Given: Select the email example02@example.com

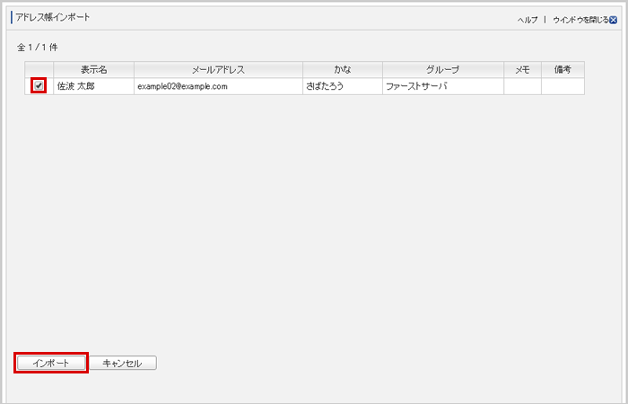Looking at the screenshot, I should [183, 86].
